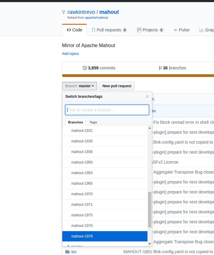Open the mahout repository link
Viewport: 214px width, 255px height.
click(x=109, y=12)
